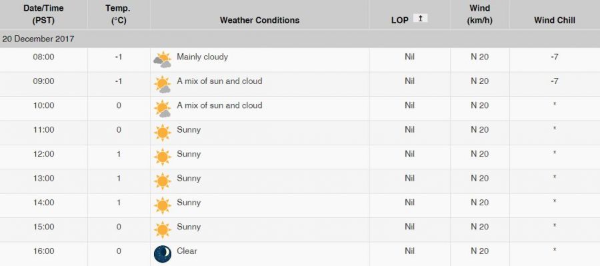This screenshot has width=600, height=266.
Task: Select the Temp. (°C) column header
Action: click(x=119, y=15)
